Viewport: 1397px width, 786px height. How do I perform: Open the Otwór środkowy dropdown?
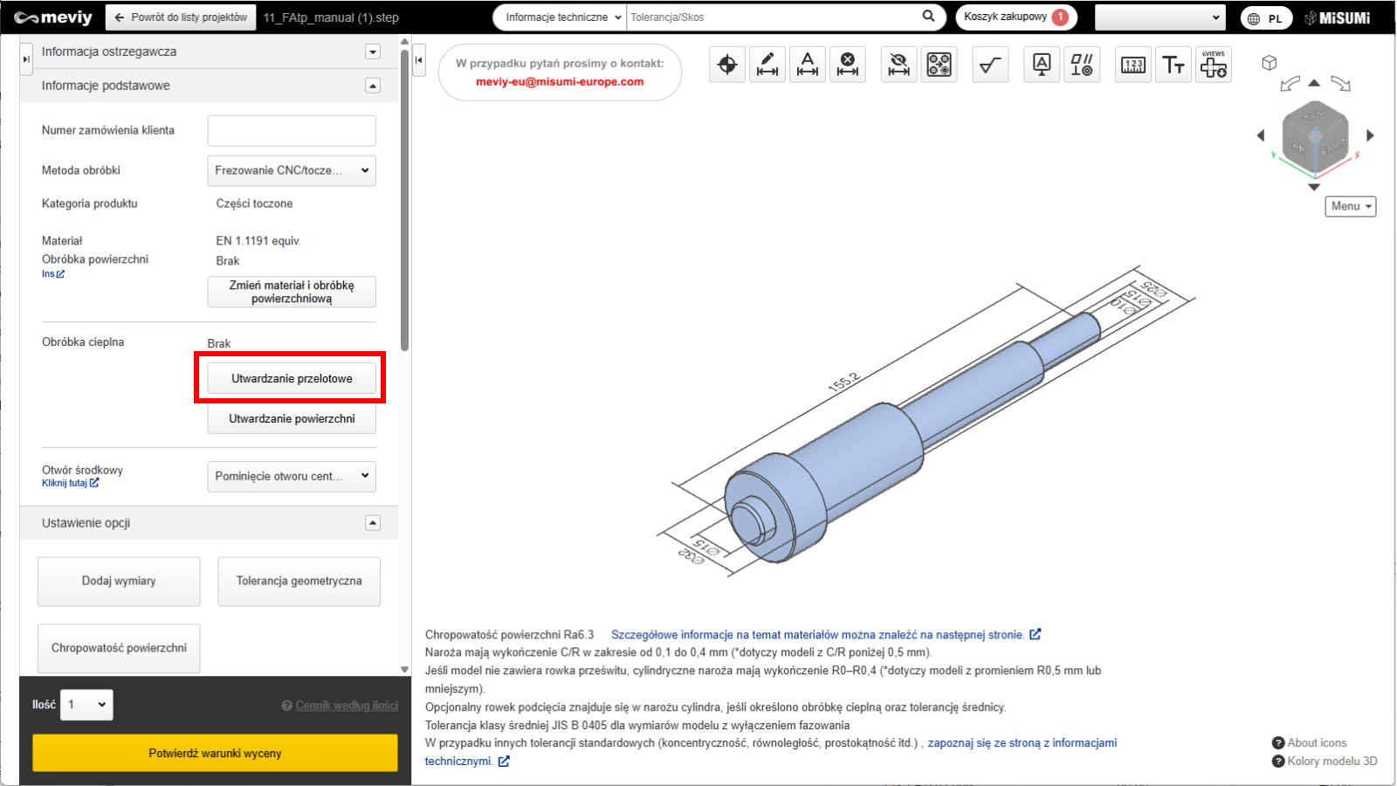pos(292,476)
